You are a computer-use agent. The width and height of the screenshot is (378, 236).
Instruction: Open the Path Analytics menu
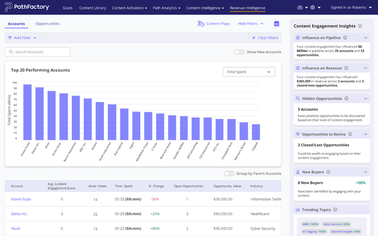[166, 8]
